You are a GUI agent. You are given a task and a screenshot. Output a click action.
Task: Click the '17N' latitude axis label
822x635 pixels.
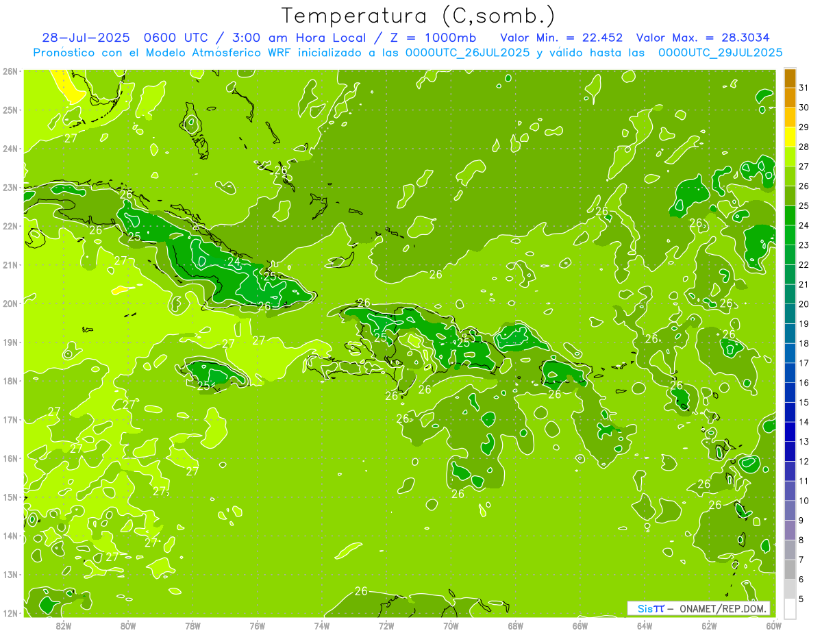[10, 419]
